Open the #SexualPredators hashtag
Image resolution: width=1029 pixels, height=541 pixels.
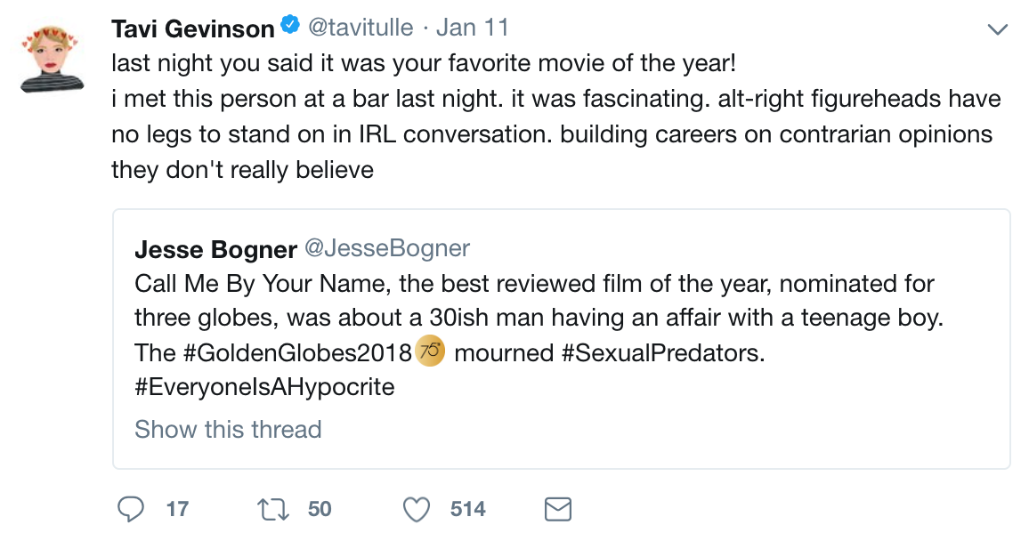coord(661,353)
